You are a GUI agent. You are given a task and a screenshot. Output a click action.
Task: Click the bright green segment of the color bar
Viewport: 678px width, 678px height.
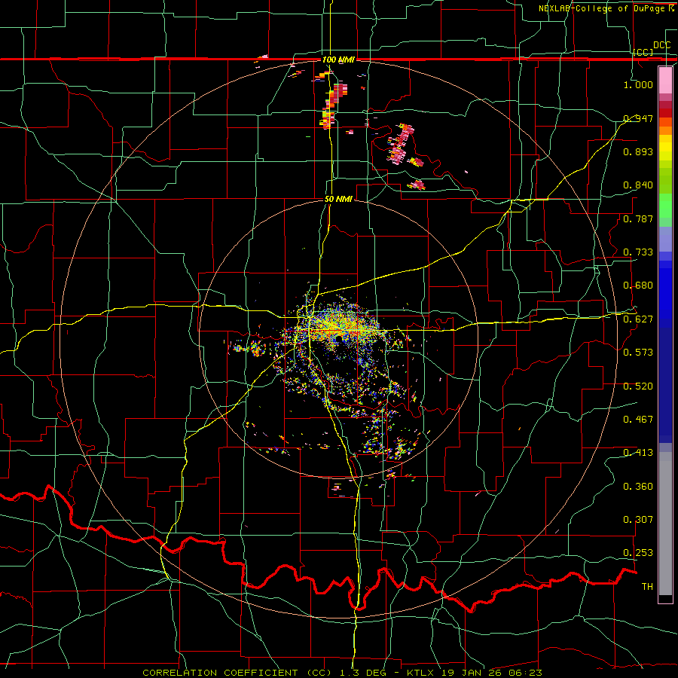pyautogui.click(x=665, y=206)
